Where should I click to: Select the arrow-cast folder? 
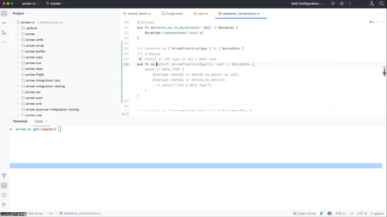(x=34, y=57)
